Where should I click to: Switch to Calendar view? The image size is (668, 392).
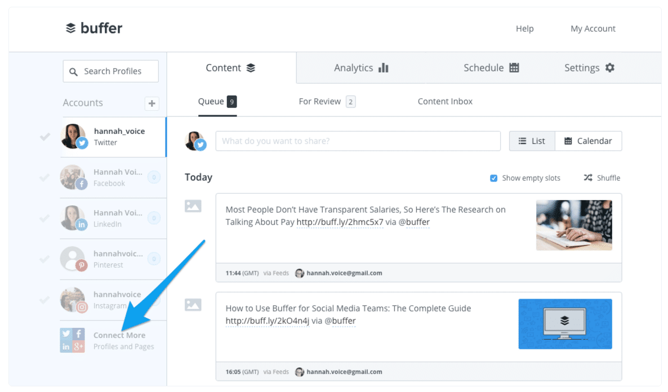(589, 141)
